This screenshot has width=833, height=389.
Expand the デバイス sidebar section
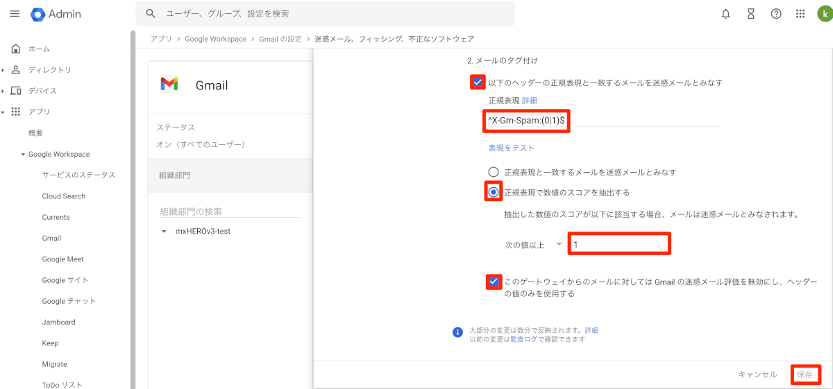[3, 91]
